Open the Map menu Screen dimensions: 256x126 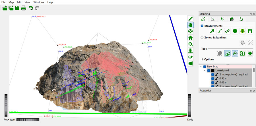tap(11, 2)
